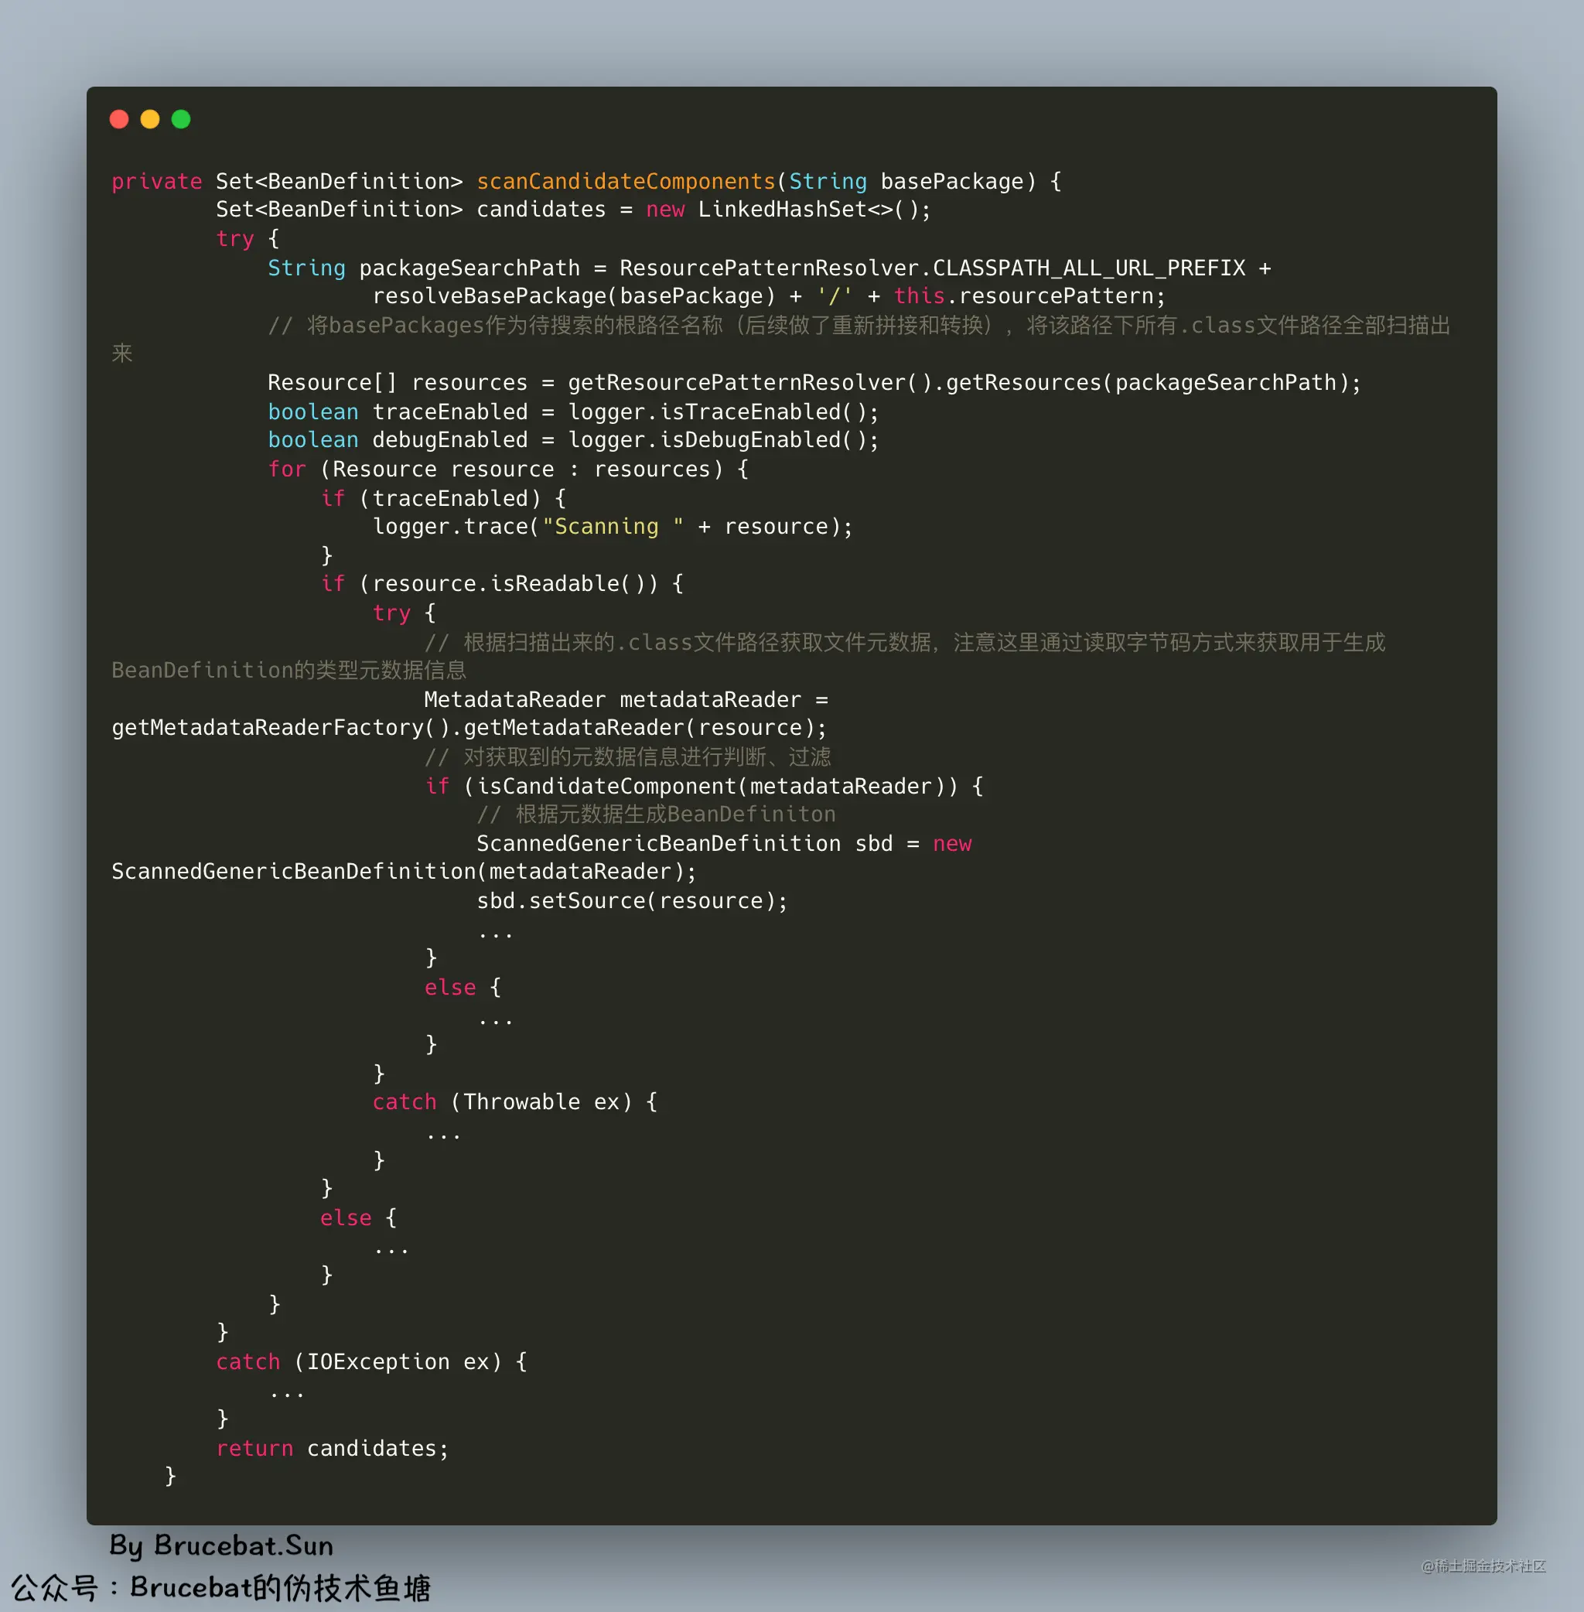Click the private keyword on first line

[x=156, y=182]
